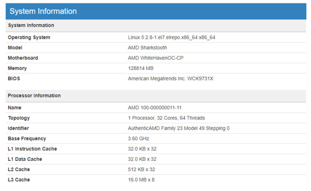Select the AuthenticAMD Family 23 identifier
Screen dimensions: 311x191
click(179, 128)
